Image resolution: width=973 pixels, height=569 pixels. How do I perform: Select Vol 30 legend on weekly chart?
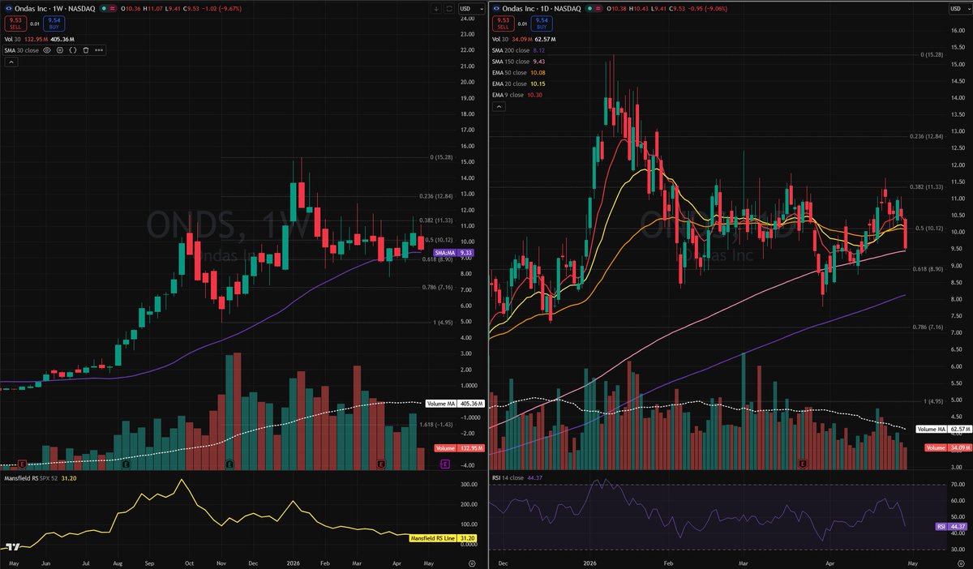(12, 39)
